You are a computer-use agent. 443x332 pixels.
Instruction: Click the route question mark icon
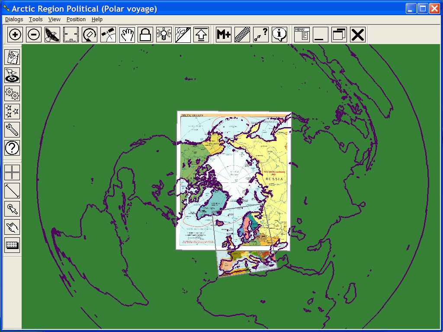click(x=261, y=35)
